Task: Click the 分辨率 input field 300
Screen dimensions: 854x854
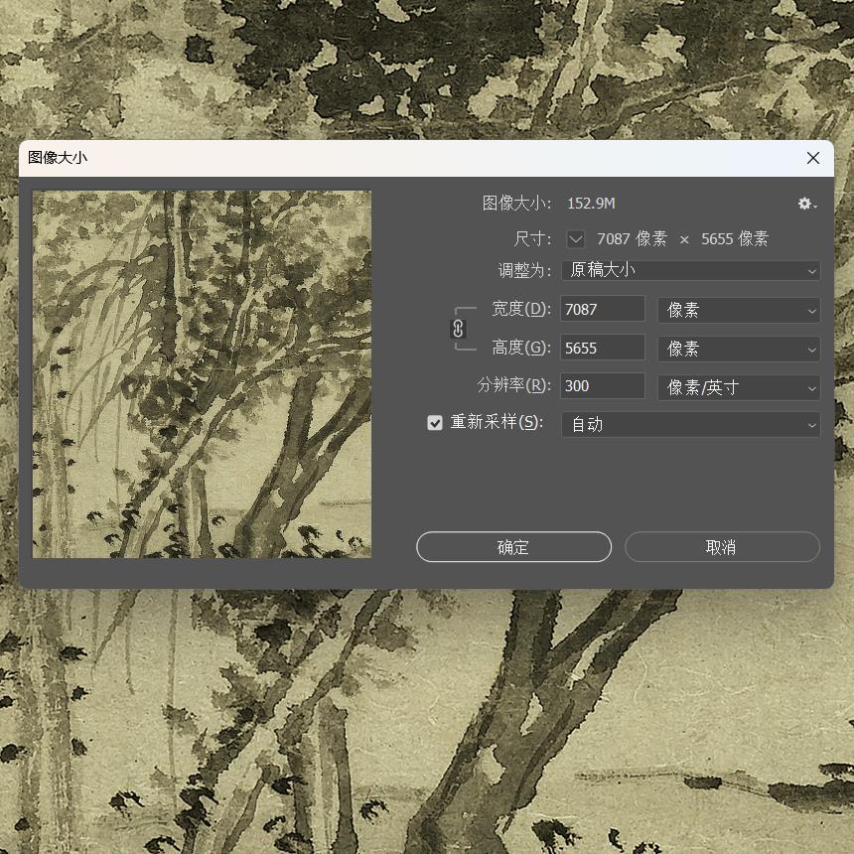Action: [603, 386]
